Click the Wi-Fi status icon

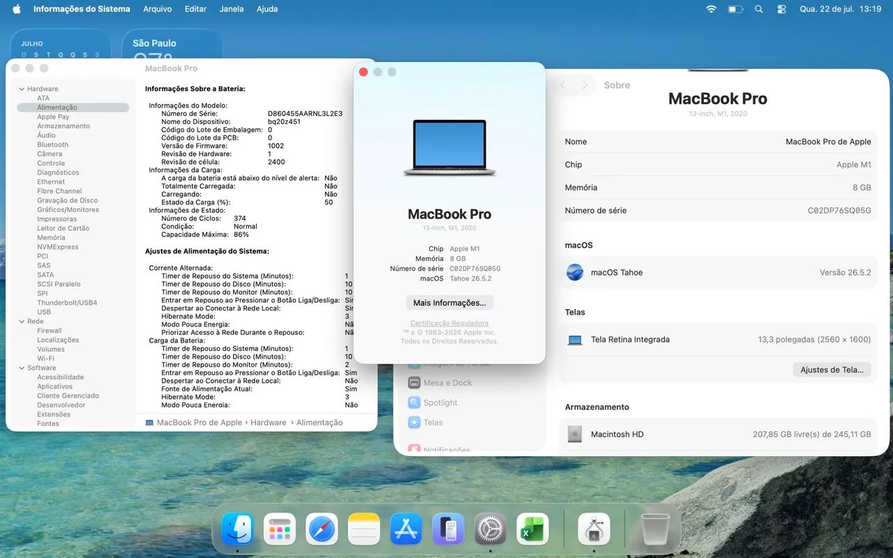tap(711, 9)
